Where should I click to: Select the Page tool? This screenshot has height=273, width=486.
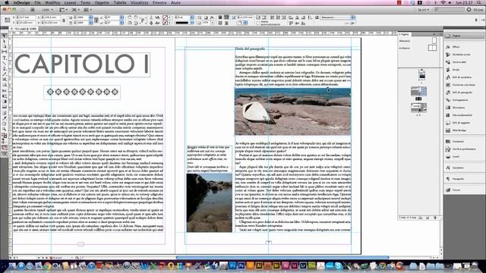pyautogui.click(x=5, y=46)
